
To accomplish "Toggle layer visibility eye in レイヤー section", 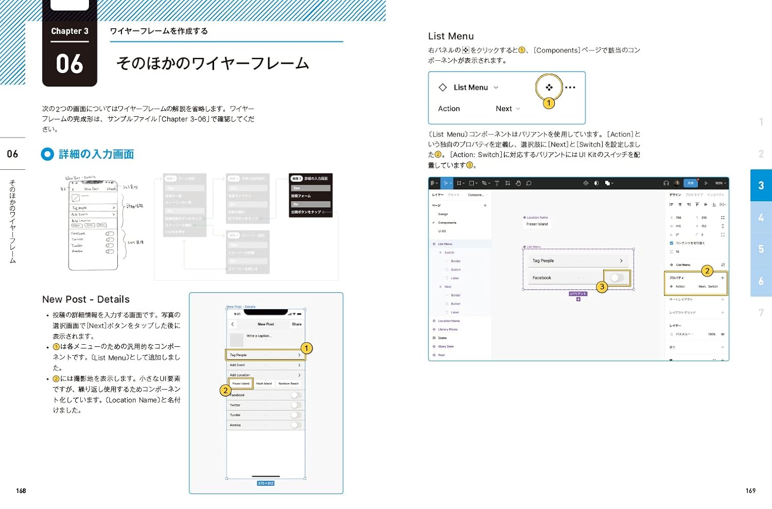I will pos(723,334).
